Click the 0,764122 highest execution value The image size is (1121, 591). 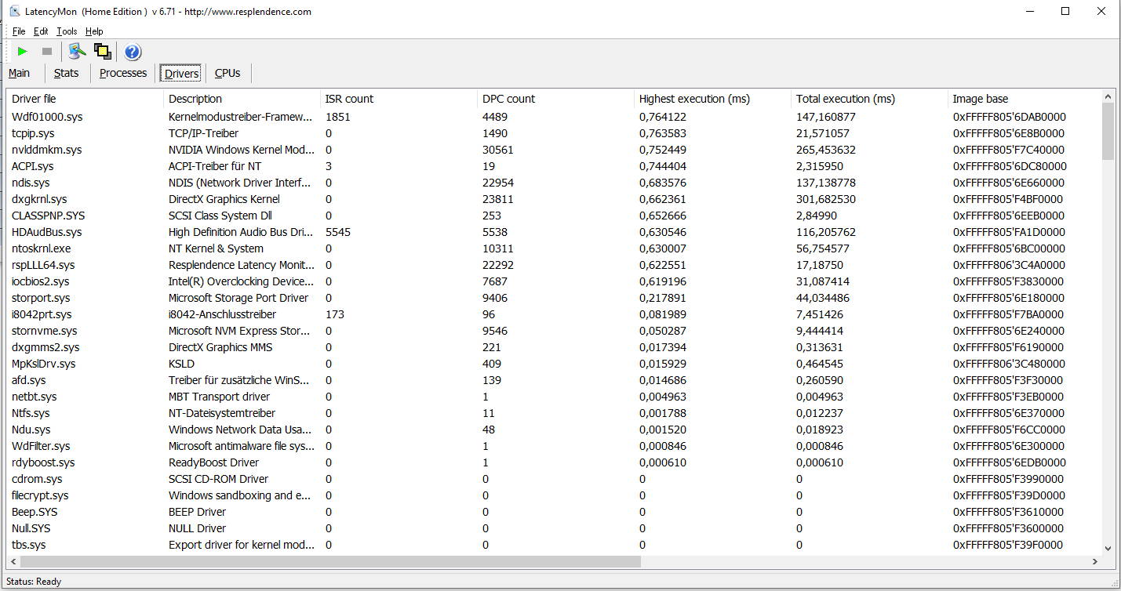(x=663, y=117)
